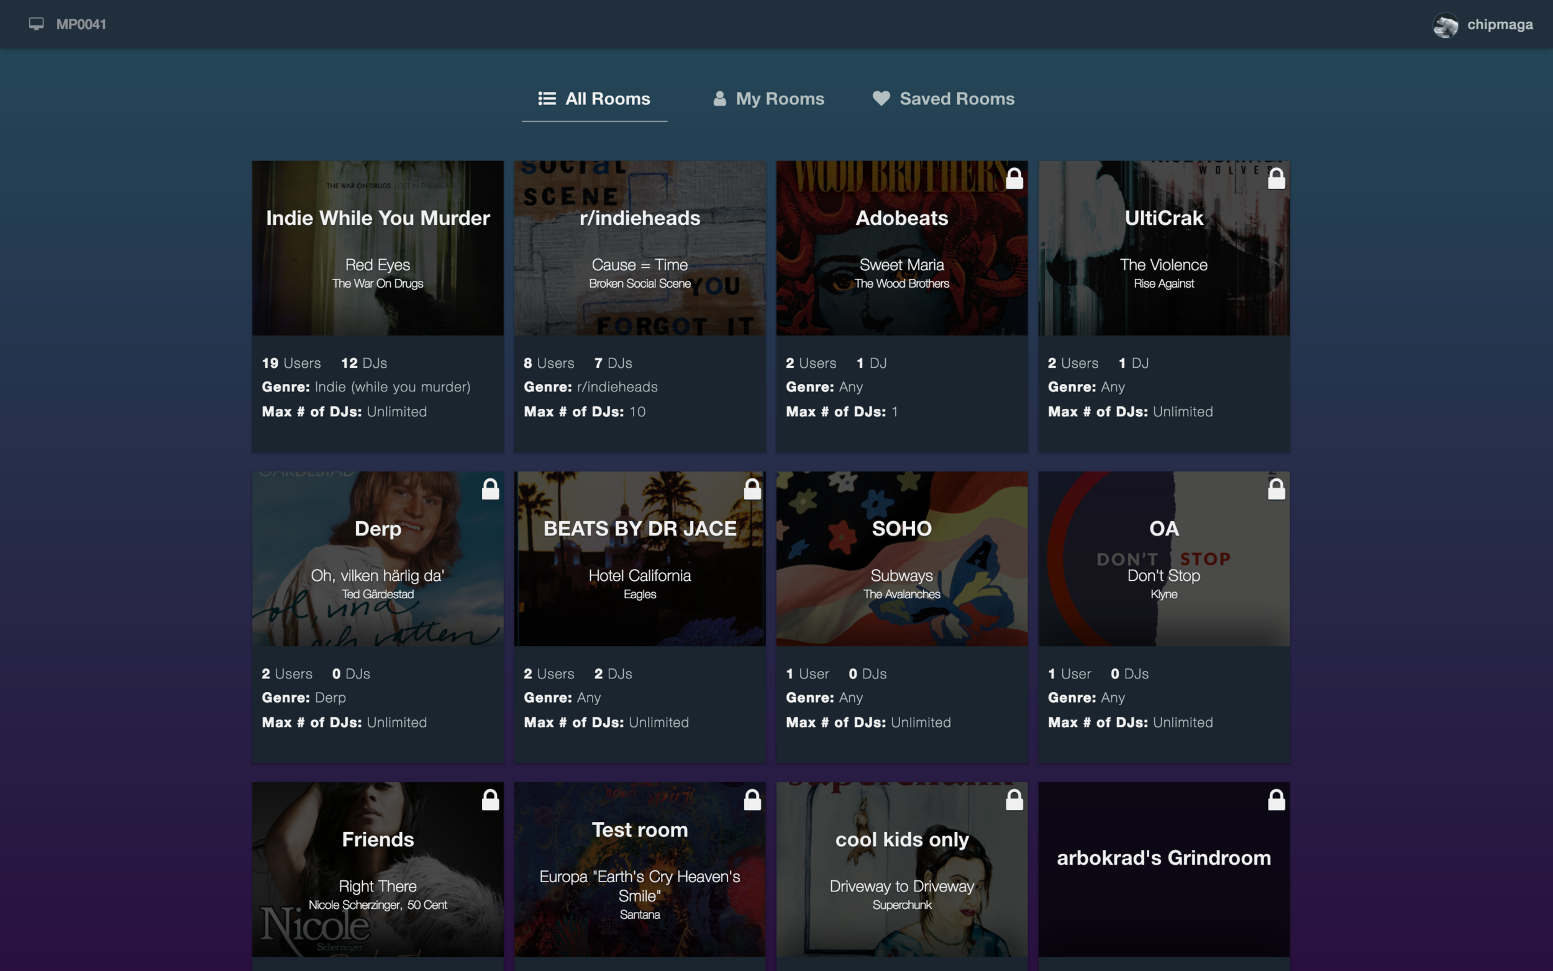Open the Indie While You Murder room
The width and height of the screenshot is (1553, 971).
(378, 248)
